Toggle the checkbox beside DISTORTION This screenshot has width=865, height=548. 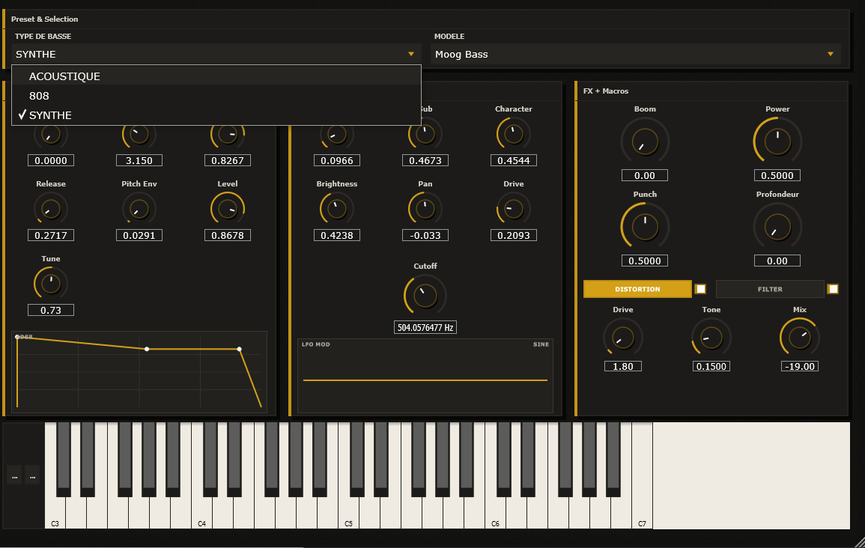[x=700, y=289]
